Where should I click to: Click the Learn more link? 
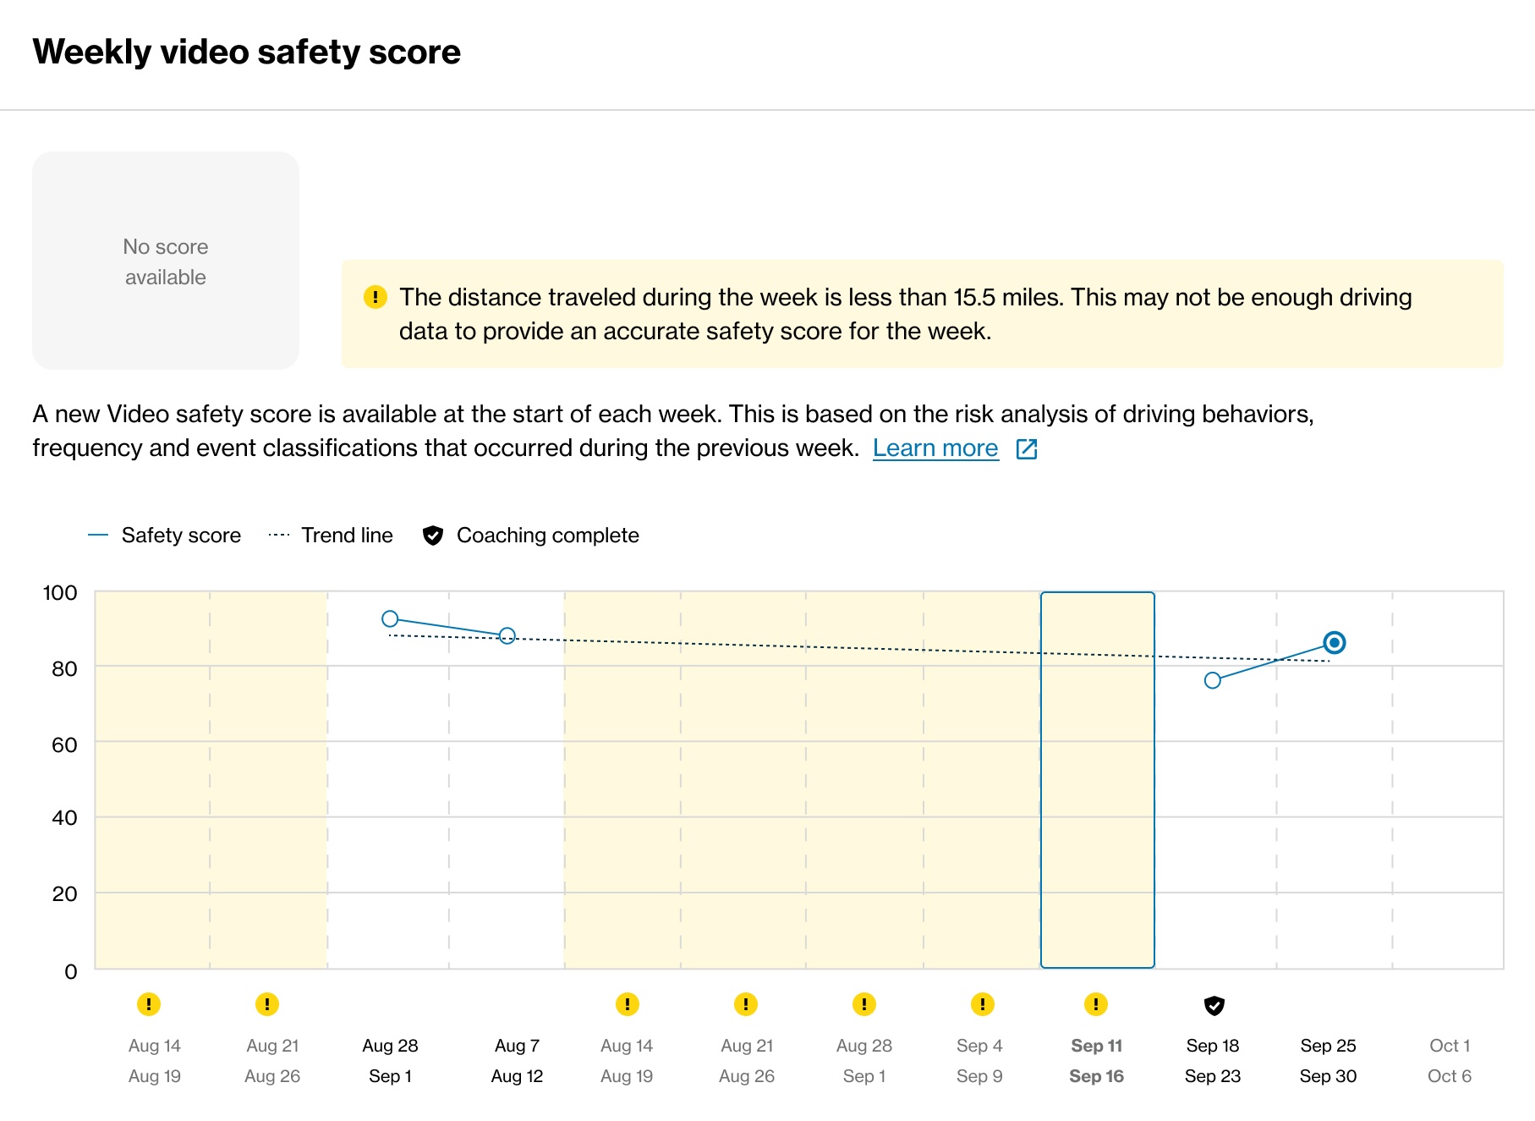[x=935, y=448]
